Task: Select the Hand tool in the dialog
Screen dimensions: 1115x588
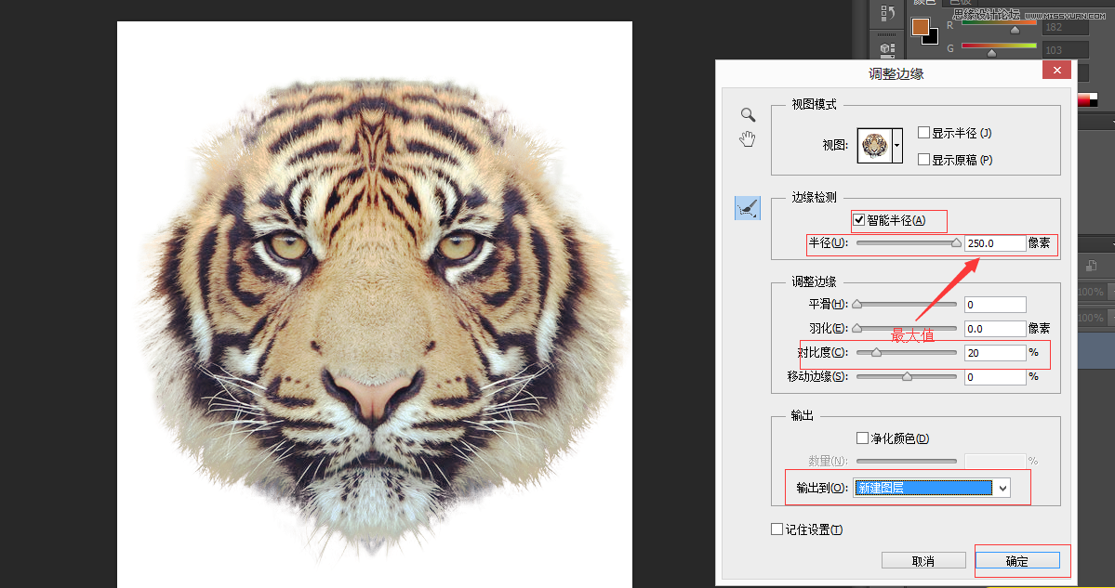Action: (x=748, y=138)
